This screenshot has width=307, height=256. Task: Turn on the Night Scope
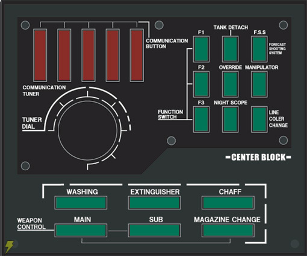[230, 120]
